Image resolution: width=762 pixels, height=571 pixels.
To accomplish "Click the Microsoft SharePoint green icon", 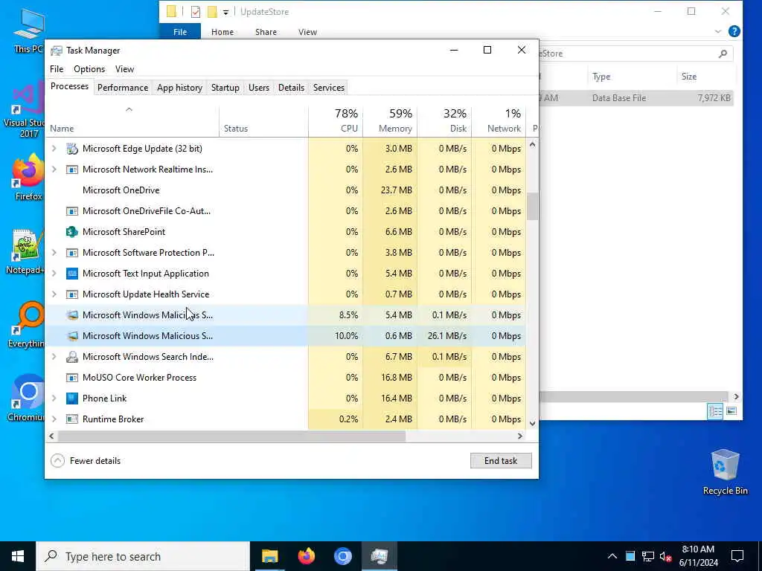I will tap(72, 232).
